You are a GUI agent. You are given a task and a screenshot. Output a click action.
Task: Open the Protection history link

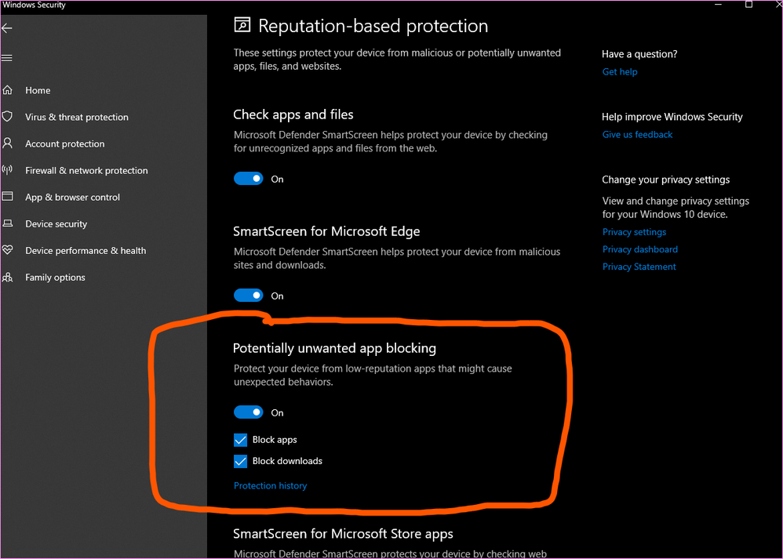click(x=270, y=485)
